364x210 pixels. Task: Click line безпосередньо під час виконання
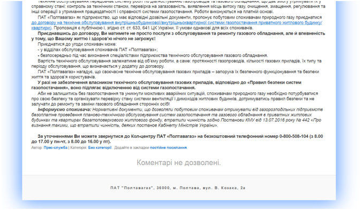pos(153,56)
